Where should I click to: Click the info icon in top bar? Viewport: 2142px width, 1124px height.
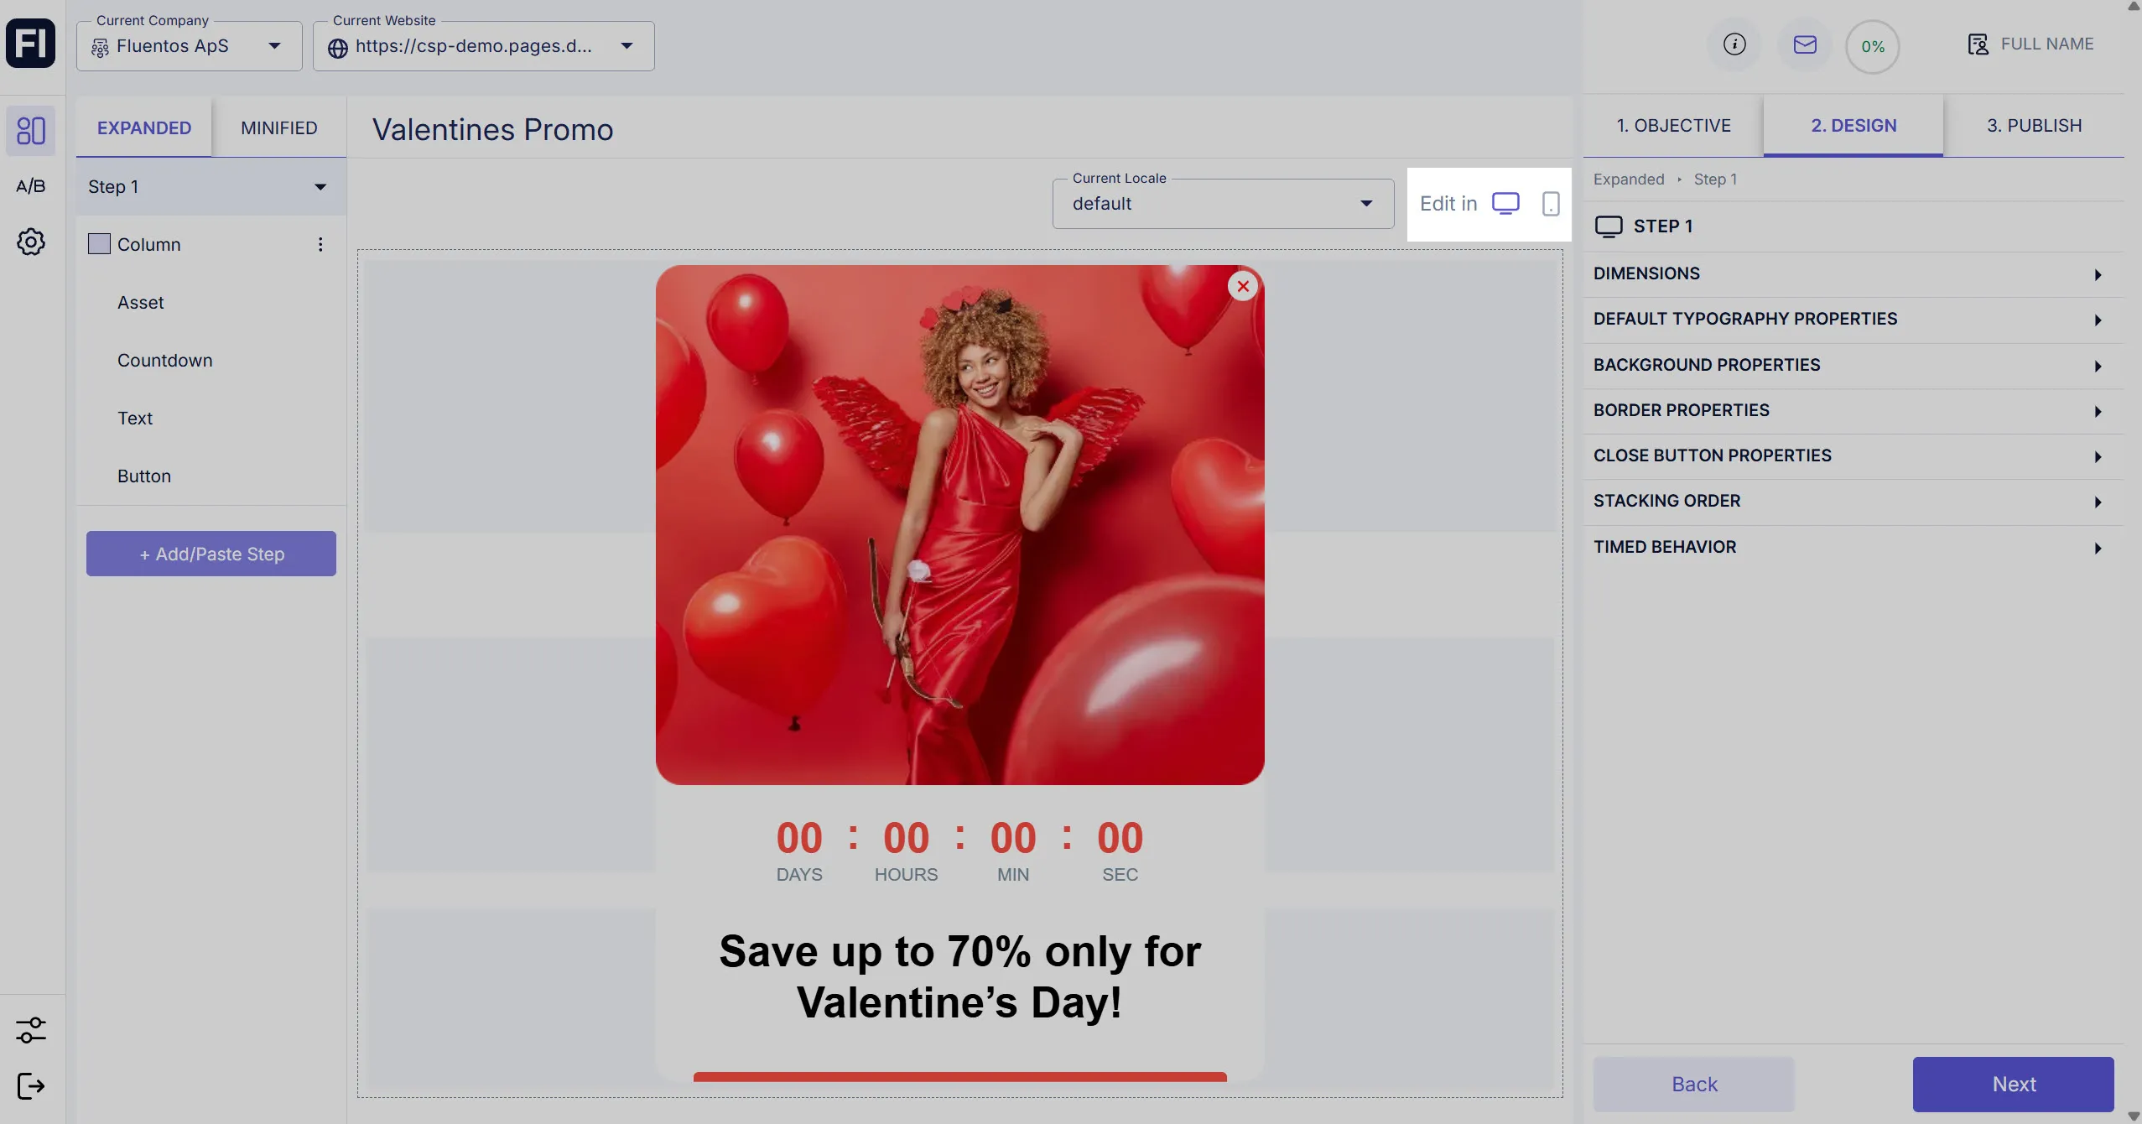pyautogui.click(x=1734, y=44)
